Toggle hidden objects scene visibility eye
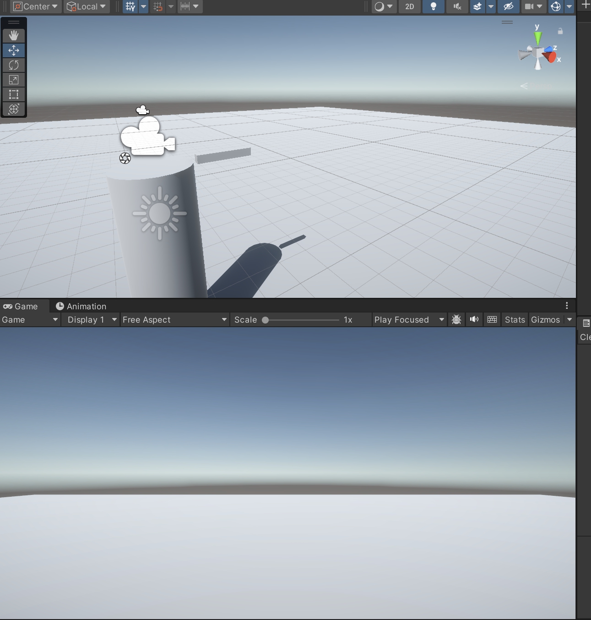 pyautogui.click(x=509, y=6)
